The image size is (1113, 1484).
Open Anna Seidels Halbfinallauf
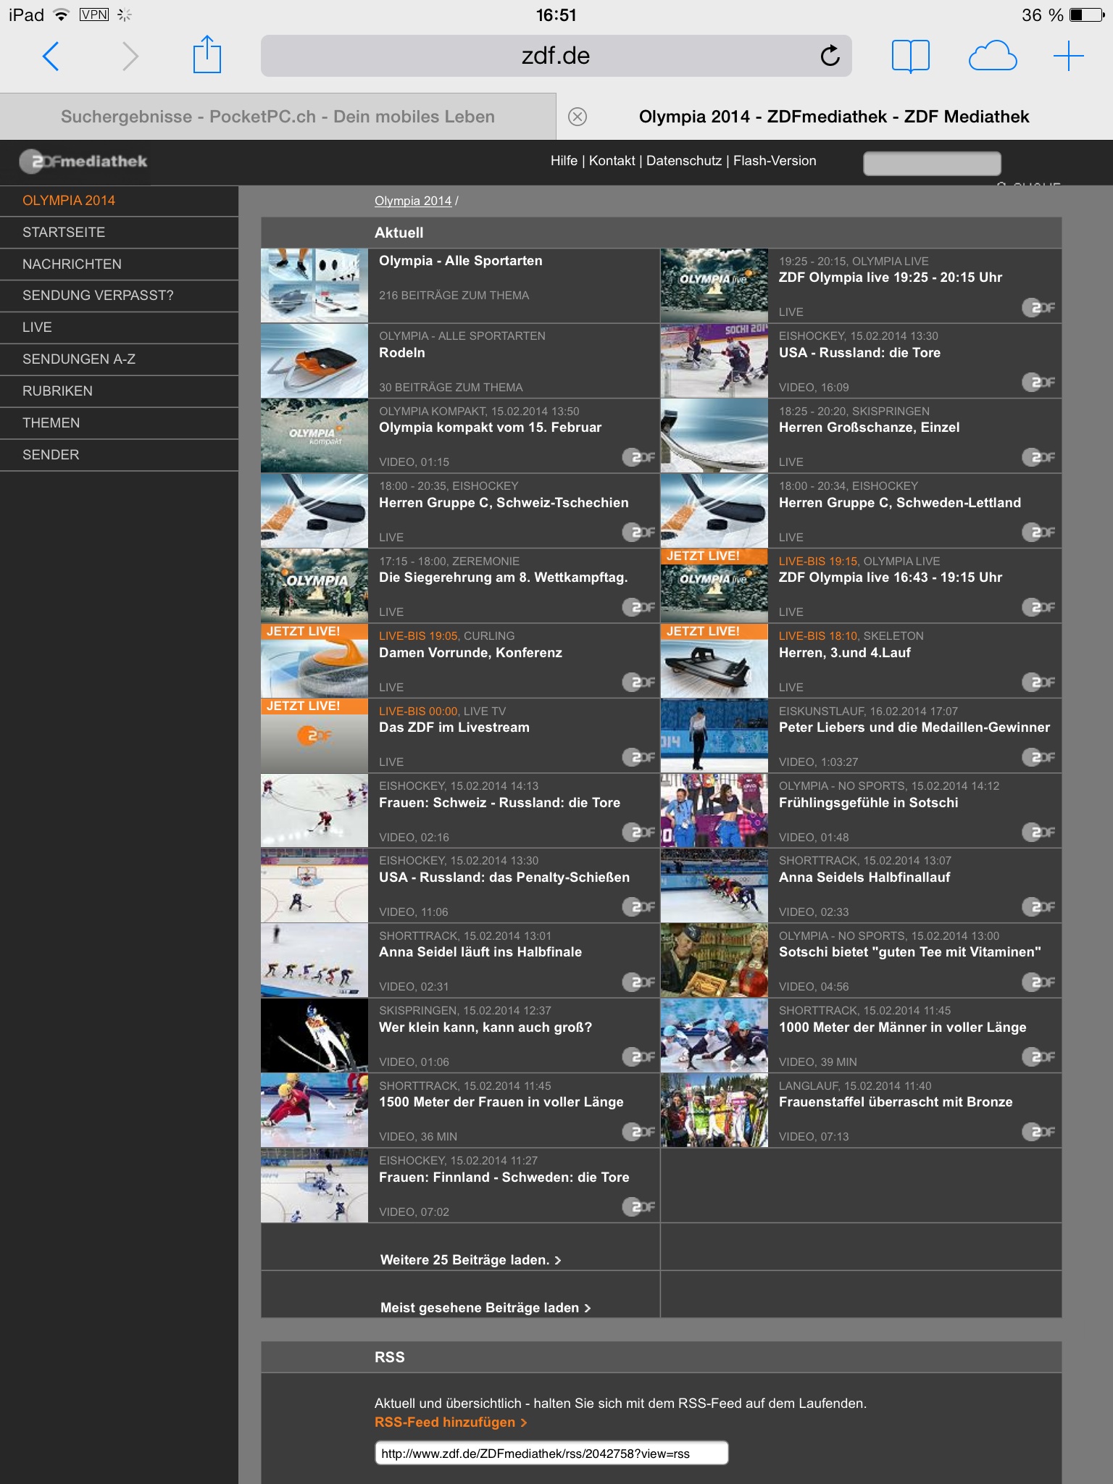864,878
